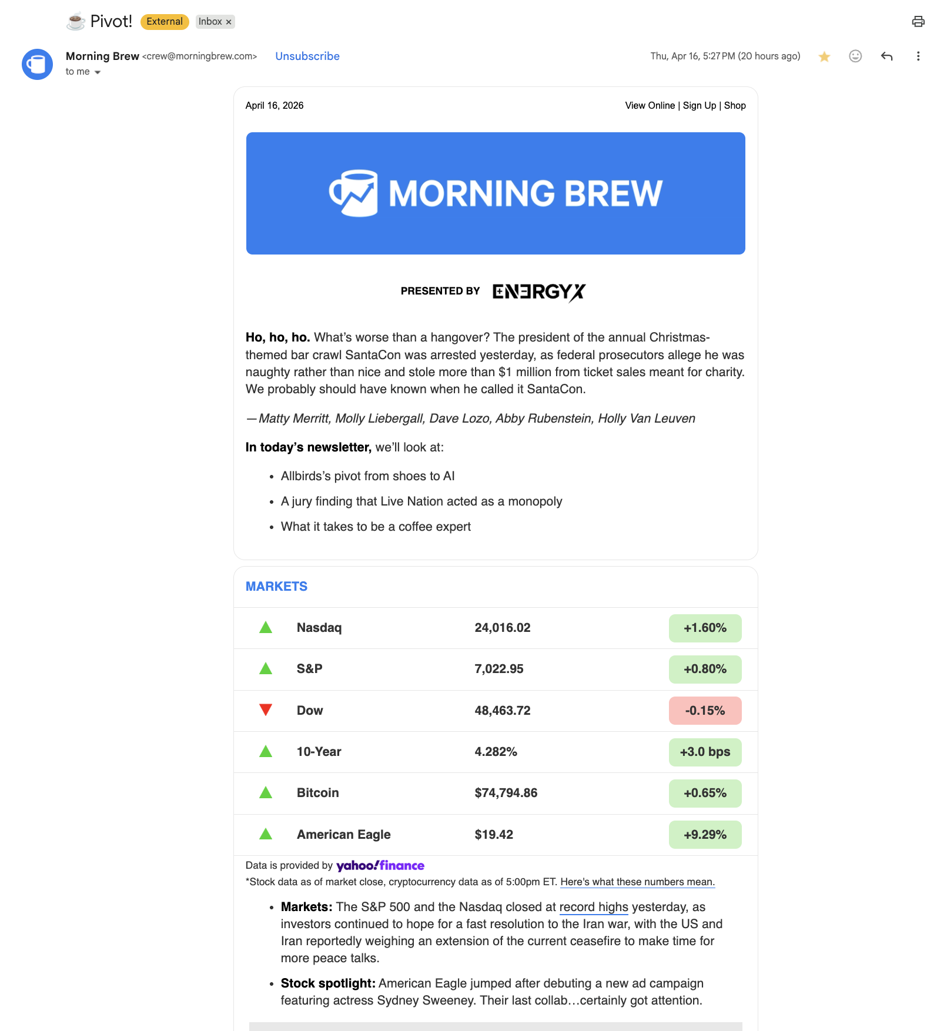Click the +0.65% Bitcoin change badge

point(705,794)
